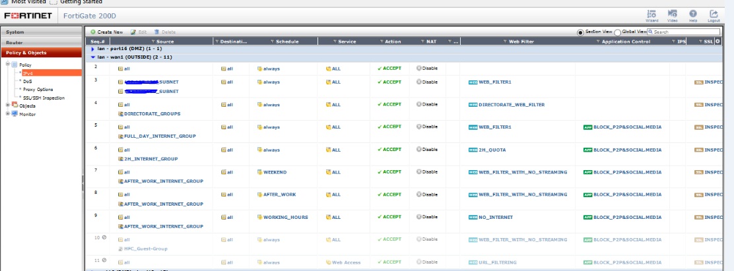This screenshot has width=734, height=271.
Task: Click the NAT Disable icon in policy 2 row
Action: pyautogui.click(x=419, y=68)
